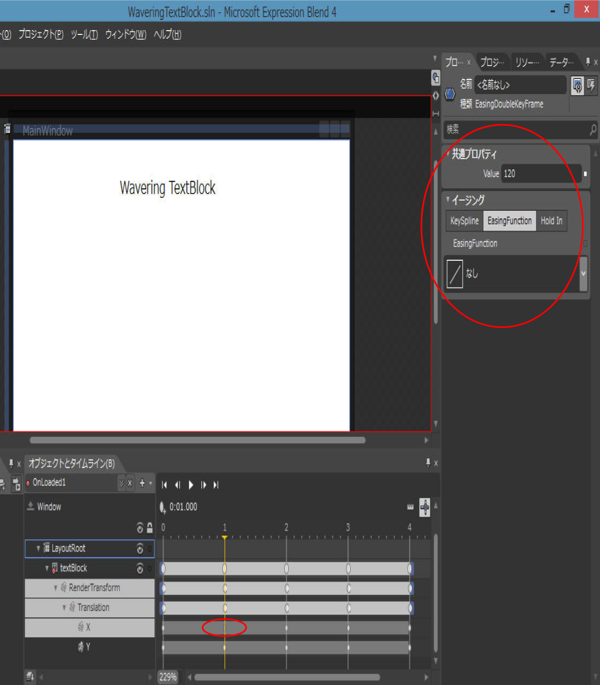Open the easing function dropdown showing なし
600x685 pixels.
pos(583,274)
